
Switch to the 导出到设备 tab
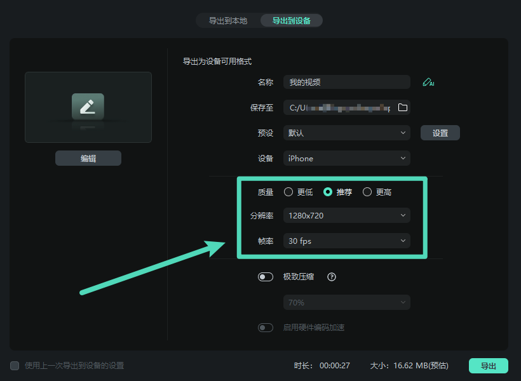pos(291,20)
